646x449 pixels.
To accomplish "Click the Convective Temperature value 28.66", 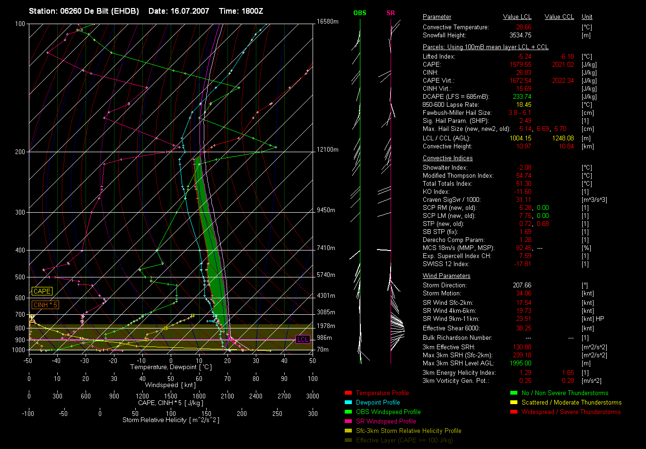I will click(x=523, y=27).
